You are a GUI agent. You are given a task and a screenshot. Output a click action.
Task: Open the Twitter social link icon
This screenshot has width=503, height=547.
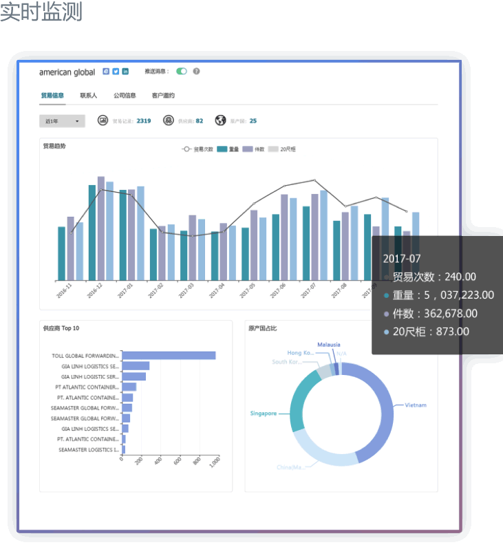116,72
